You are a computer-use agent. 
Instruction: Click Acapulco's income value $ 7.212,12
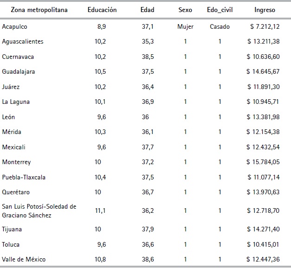point(264,26)
